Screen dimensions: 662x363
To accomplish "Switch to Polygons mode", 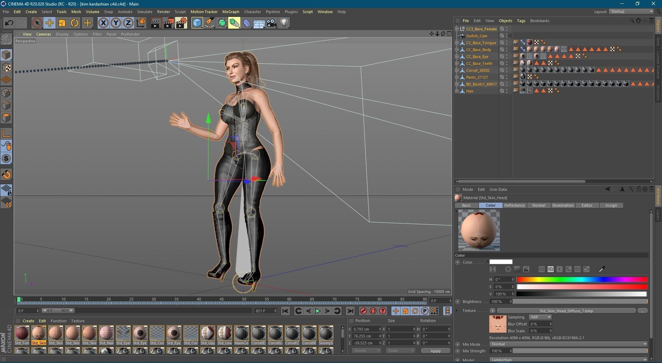I will tap(6, 118).
